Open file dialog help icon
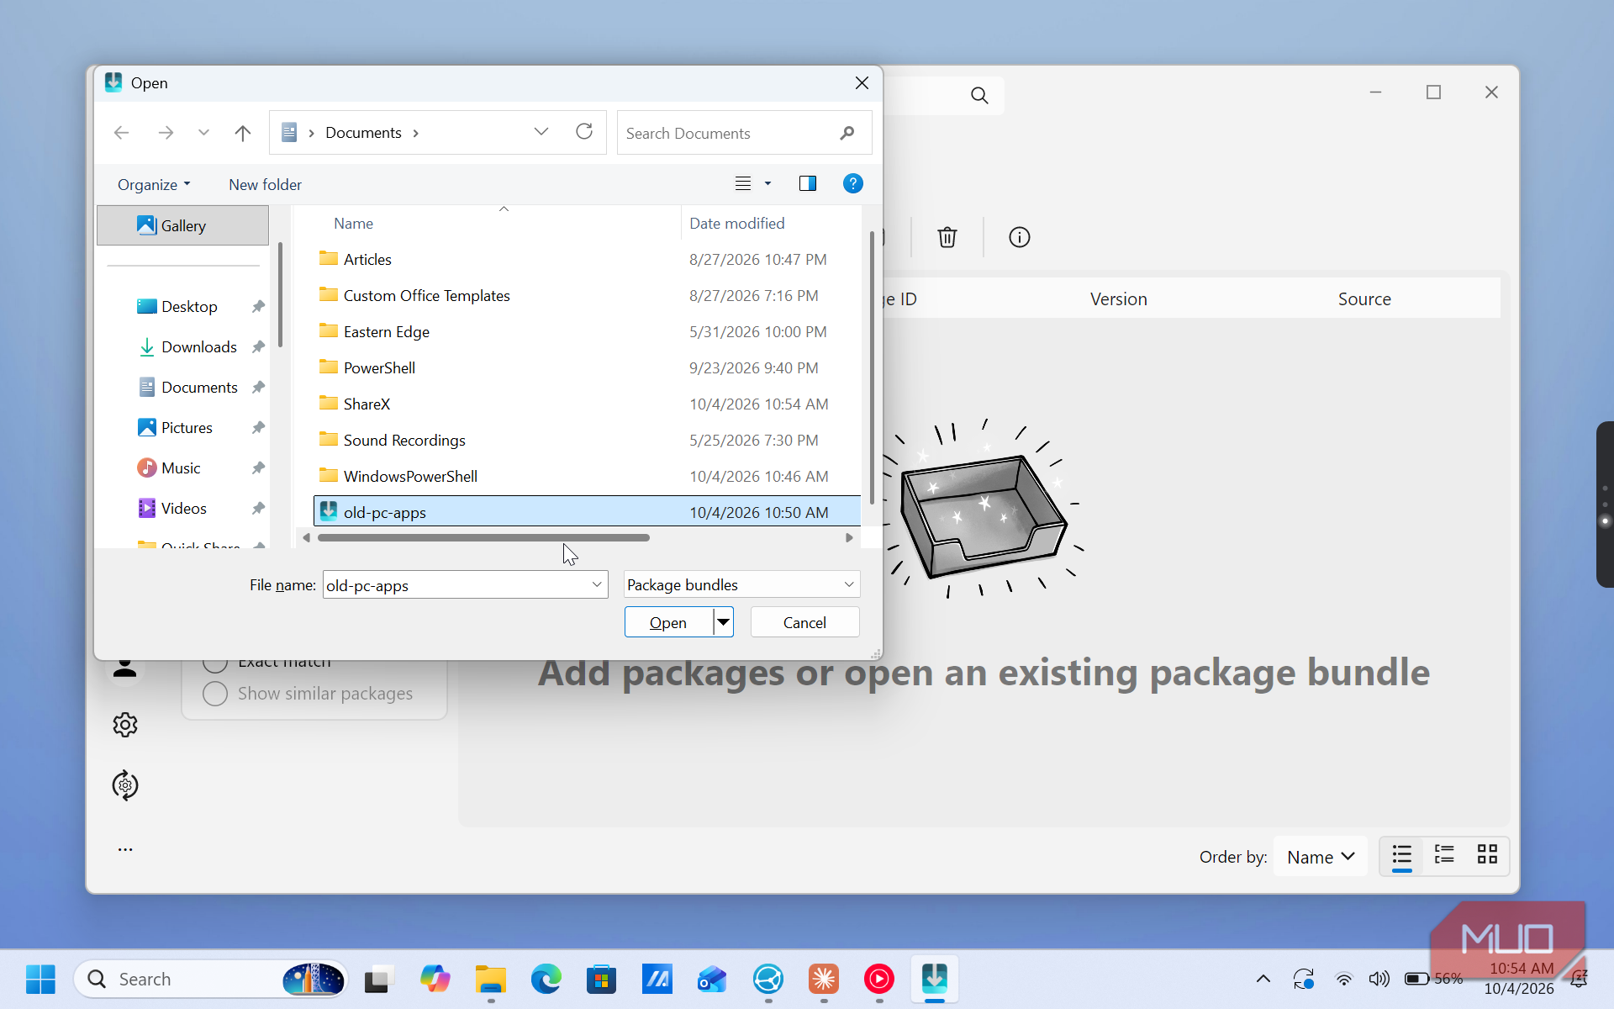The height and width of the screenshot is (1009, 1614). tap(852, 183)
